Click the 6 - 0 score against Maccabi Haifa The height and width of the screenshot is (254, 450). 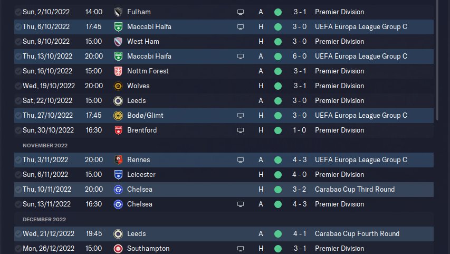point(299,56)
